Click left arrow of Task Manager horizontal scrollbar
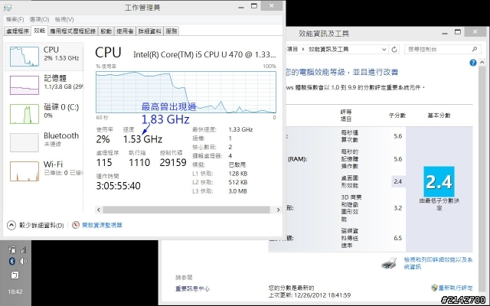 coord(99,210)
